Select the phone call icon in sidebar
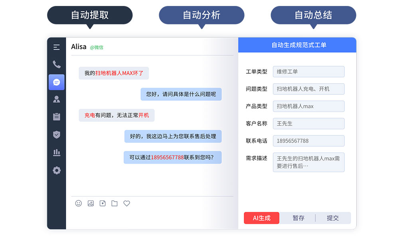 (56, 65)
